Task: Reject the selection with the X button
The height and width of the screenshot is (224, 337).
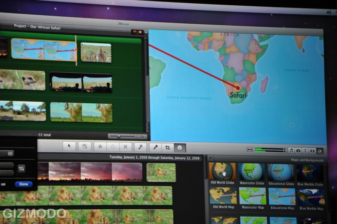Action: click(125, 147)
